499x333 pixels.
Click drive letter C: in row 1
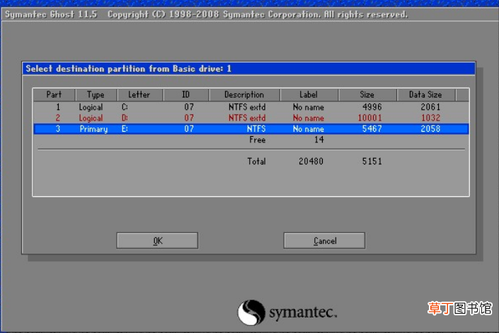point(125,107)
